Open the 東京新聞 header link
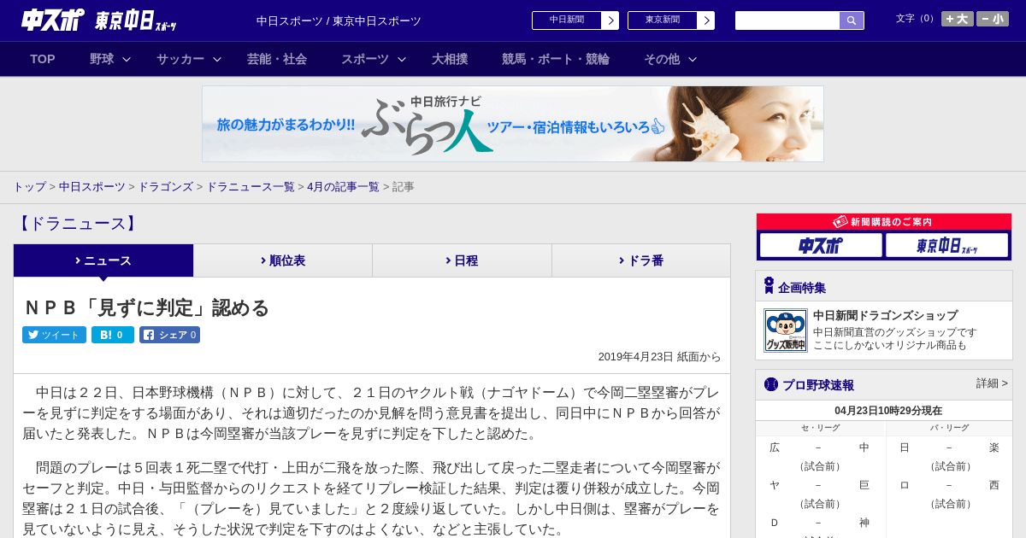 click(x=663, y=20)
